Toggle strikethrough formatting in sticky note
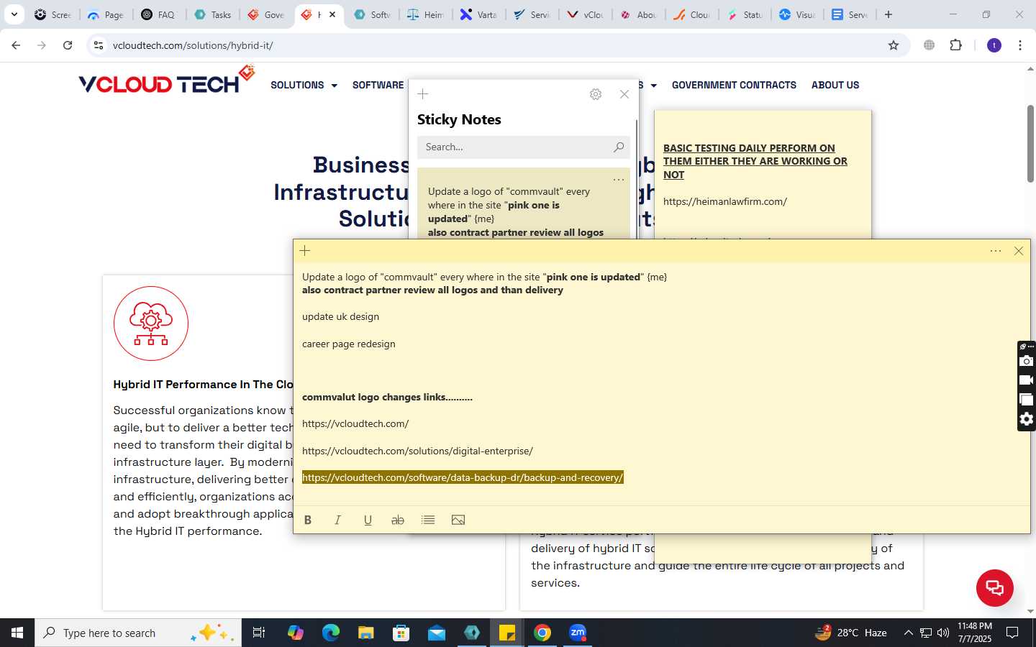Image resolution: width=1036 pixels, height=647 pixels. click(x=397, y=520)
